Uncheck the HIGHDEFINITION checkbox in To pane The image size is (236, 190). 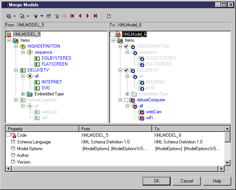pyautogui.click(x=126, y=46)
